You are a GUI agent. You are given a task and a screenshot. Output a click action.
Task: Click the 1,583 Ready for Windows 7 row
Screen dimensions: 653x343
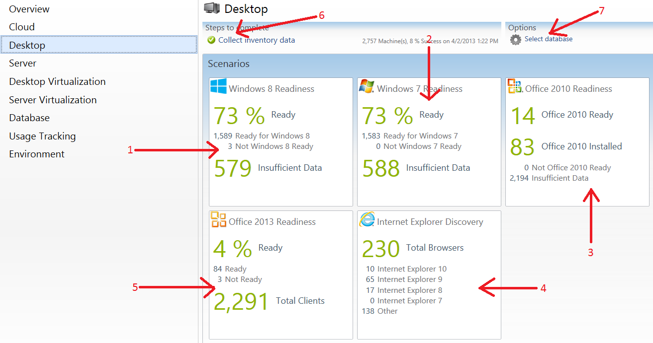(x=410, y=136)
